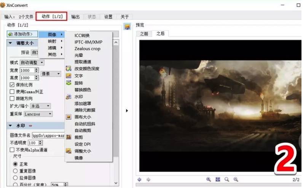Viewport: 303px width, 188px height.
Task: Click the 调整大小 resize icon in menu
Action: pos(69,151)
